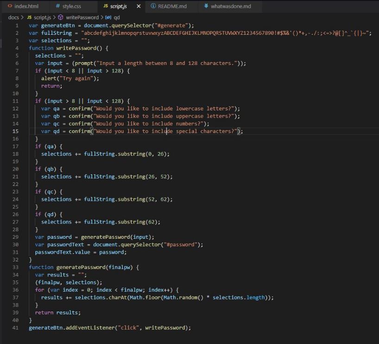This screenshot has height=344, width=379.
Task: Click 'var qa' lowercase letters confirm line
Action: coord(140,108)
